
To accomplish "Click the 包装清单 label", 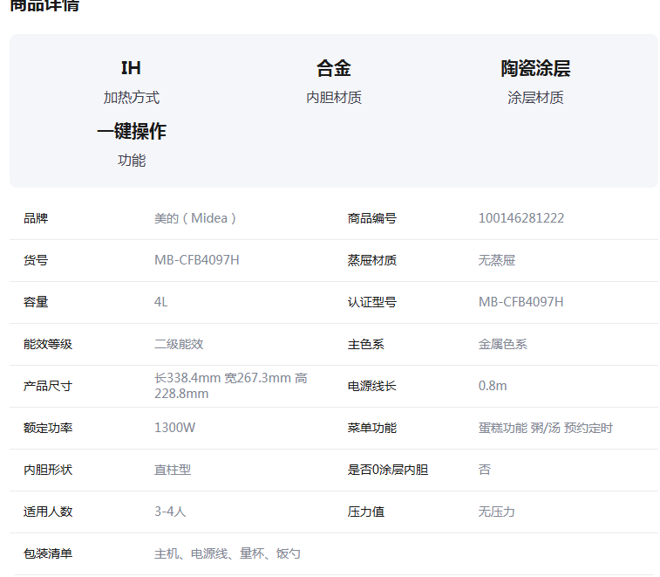I will (48, 553).
